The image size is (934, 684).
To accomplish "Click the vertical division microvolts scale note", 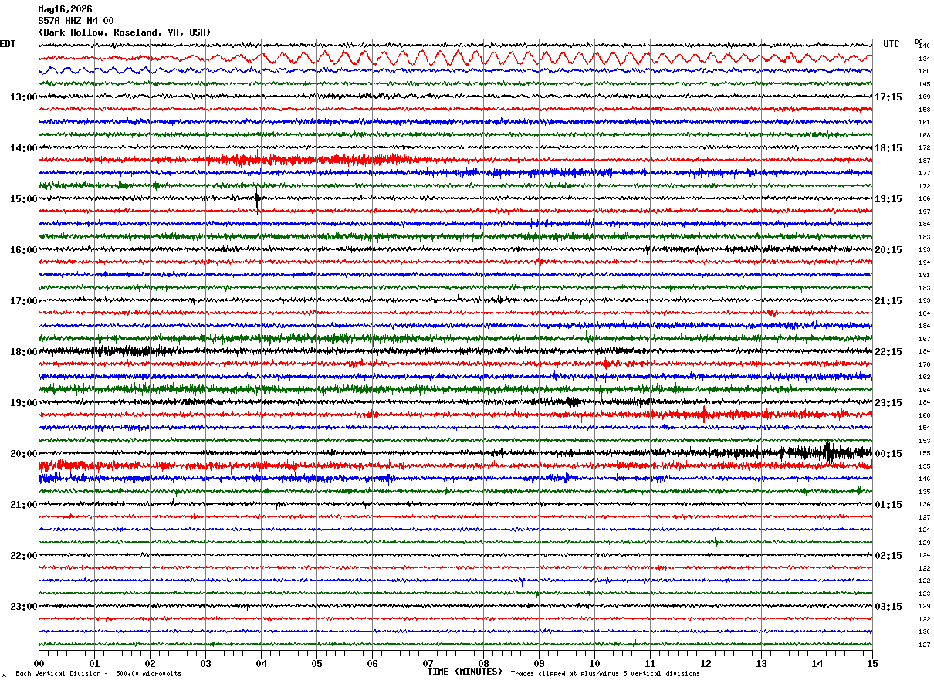I will pyautogui.click(x=98, y=673).
